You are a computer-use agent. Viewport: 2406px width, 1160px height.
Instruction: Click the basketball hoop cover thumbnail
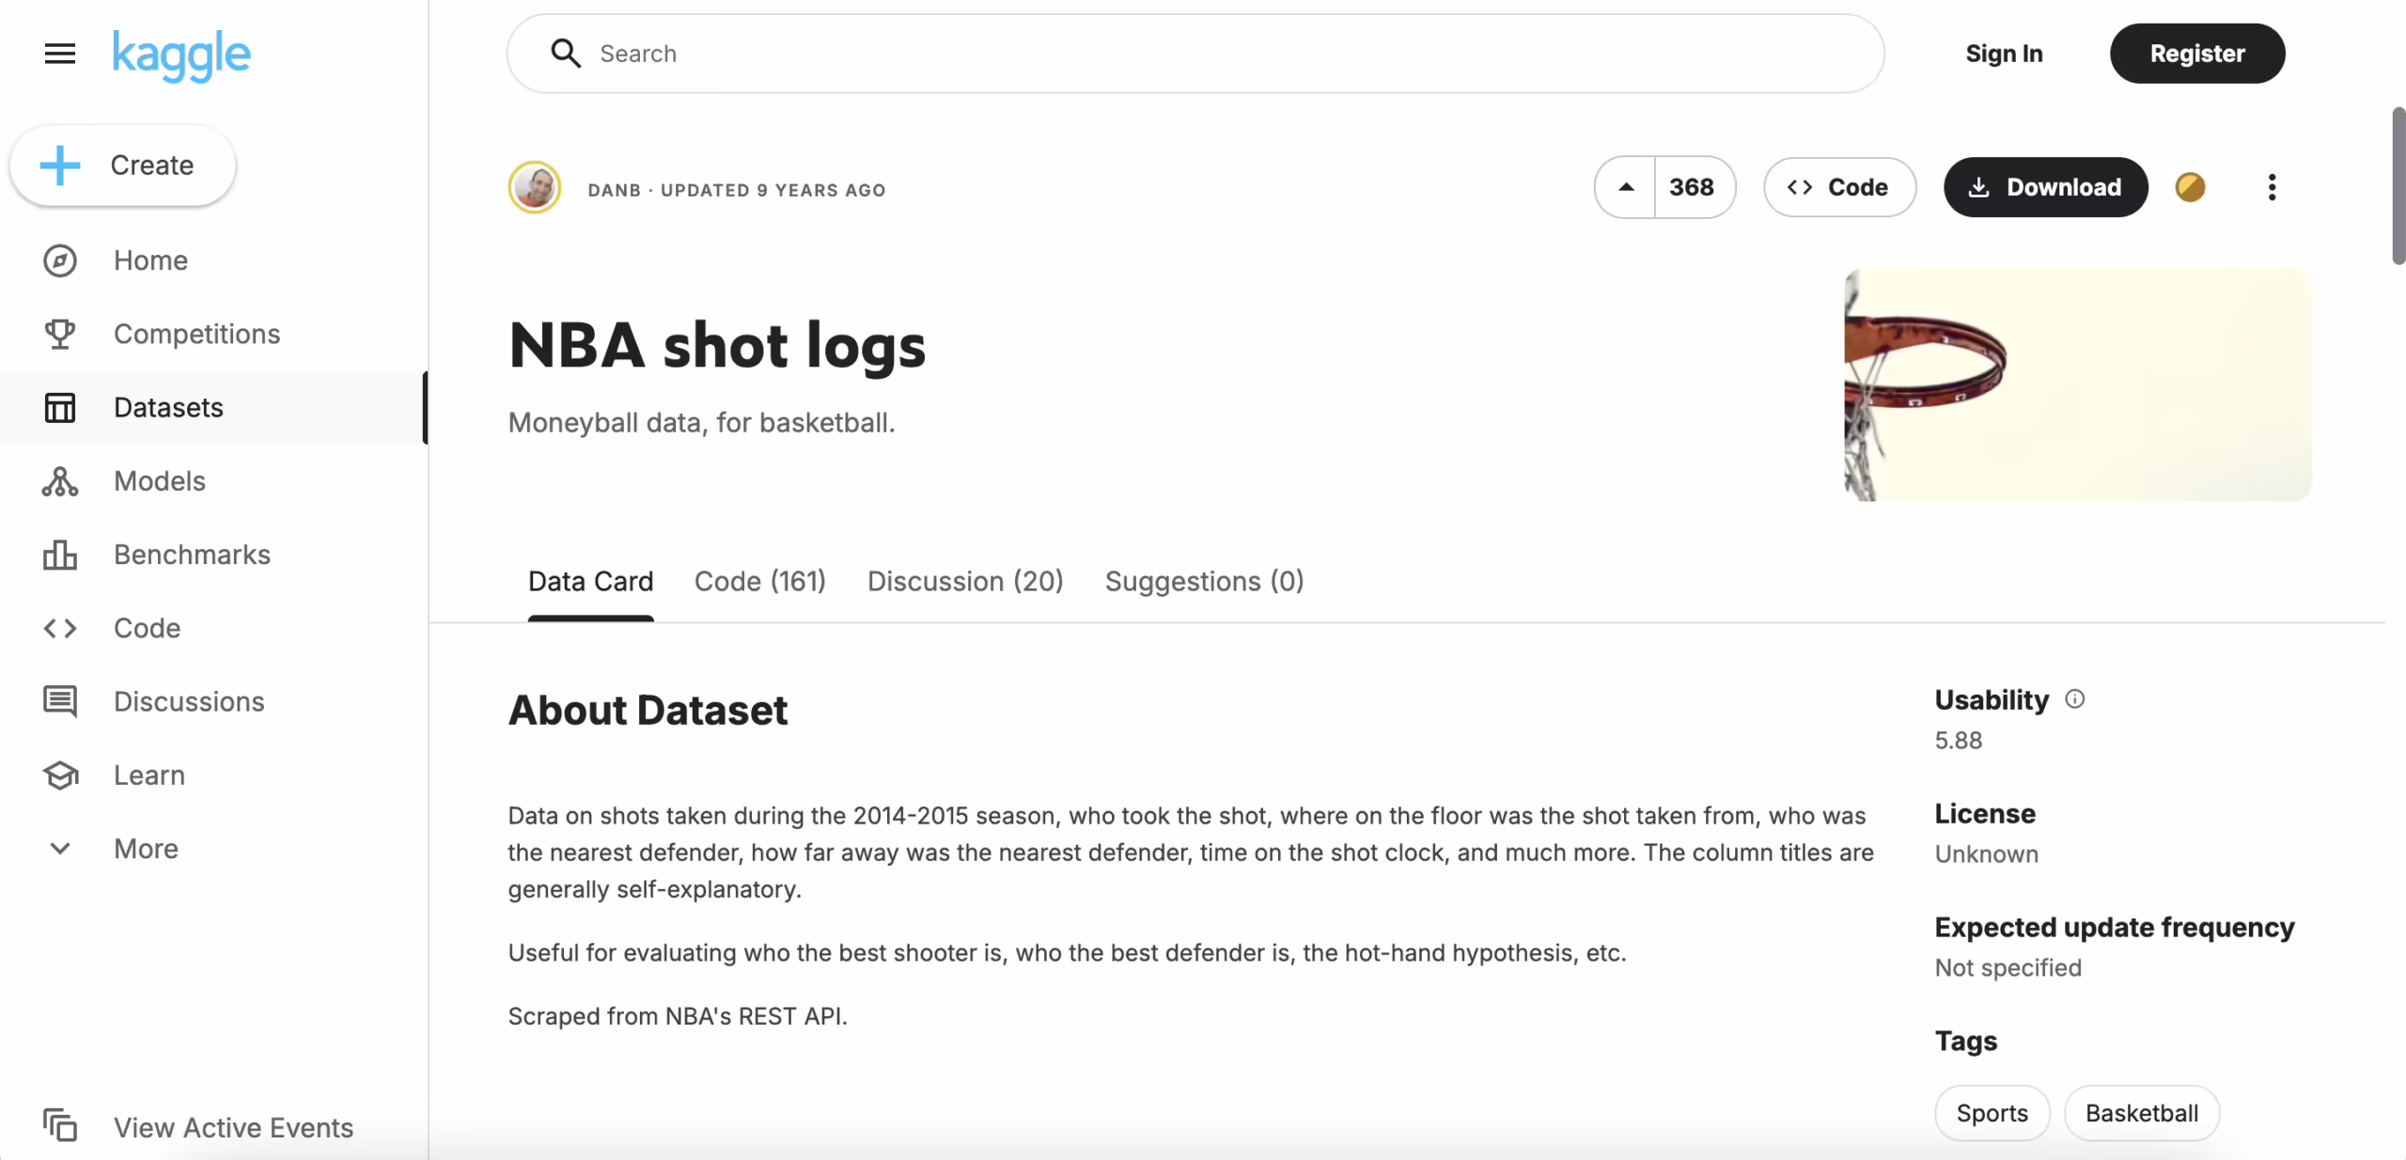coord(2077,384)
